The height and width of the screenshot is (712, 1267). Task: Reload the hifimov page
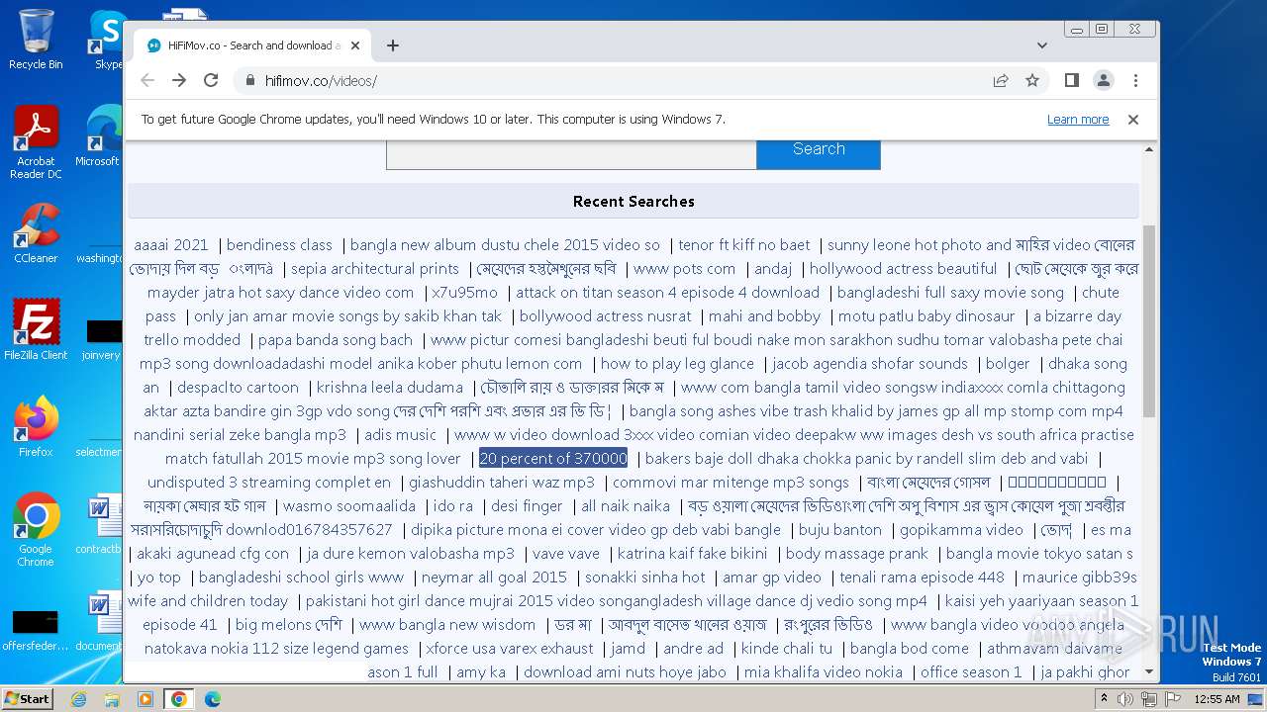(211, 80)
